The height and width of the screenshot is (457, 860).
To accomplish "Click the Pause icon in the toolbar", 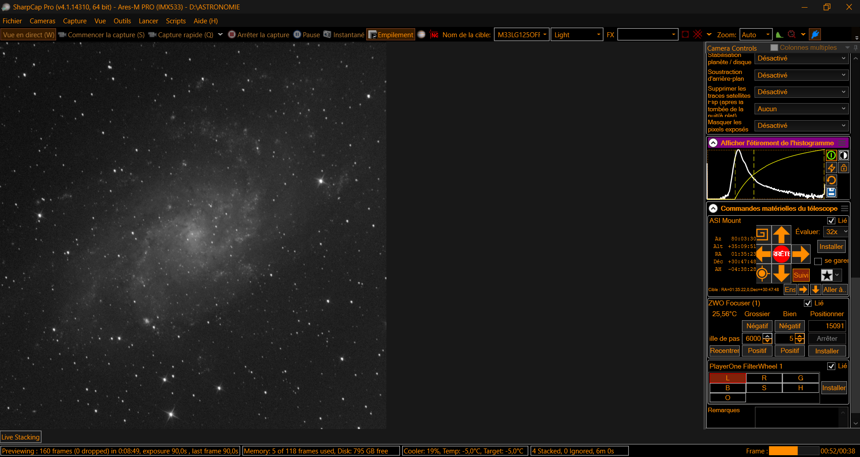I will pyautogui.click(x=297, y=35).
